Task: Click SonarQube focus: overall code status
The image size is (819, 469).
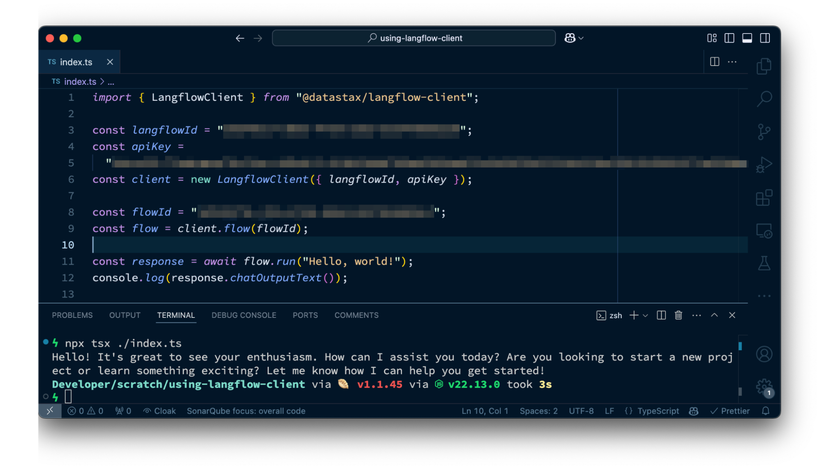Action: tap(246, 411)
